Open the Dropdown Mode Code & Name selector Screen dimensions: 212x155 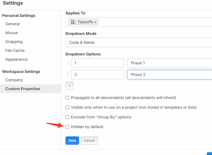point(138,42)
